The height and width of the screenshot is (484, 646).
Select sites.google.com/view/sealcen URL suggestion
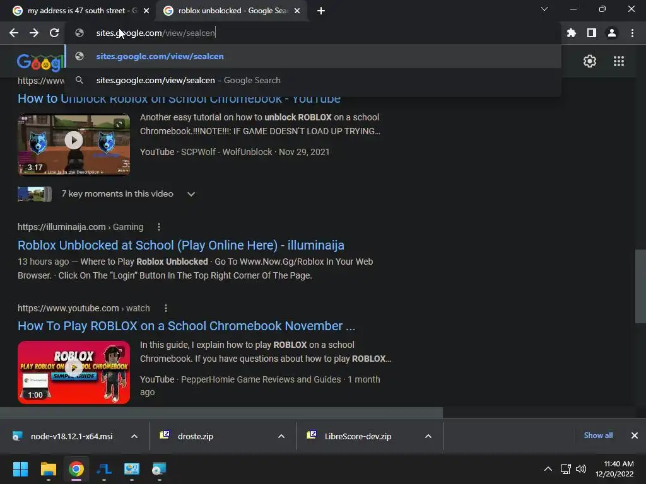tap(313, 56)
